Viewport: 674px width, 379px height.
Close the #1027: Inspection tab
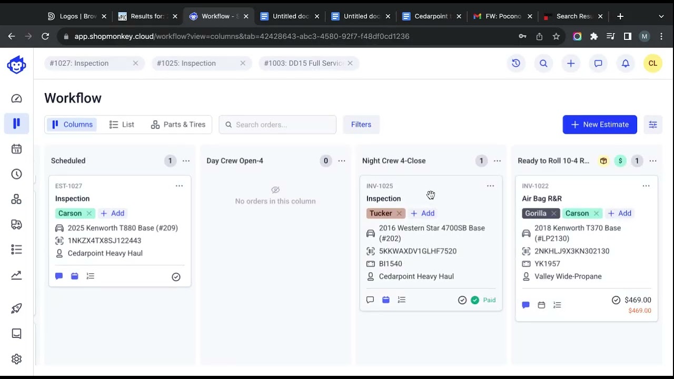click(x=135, y=63)
